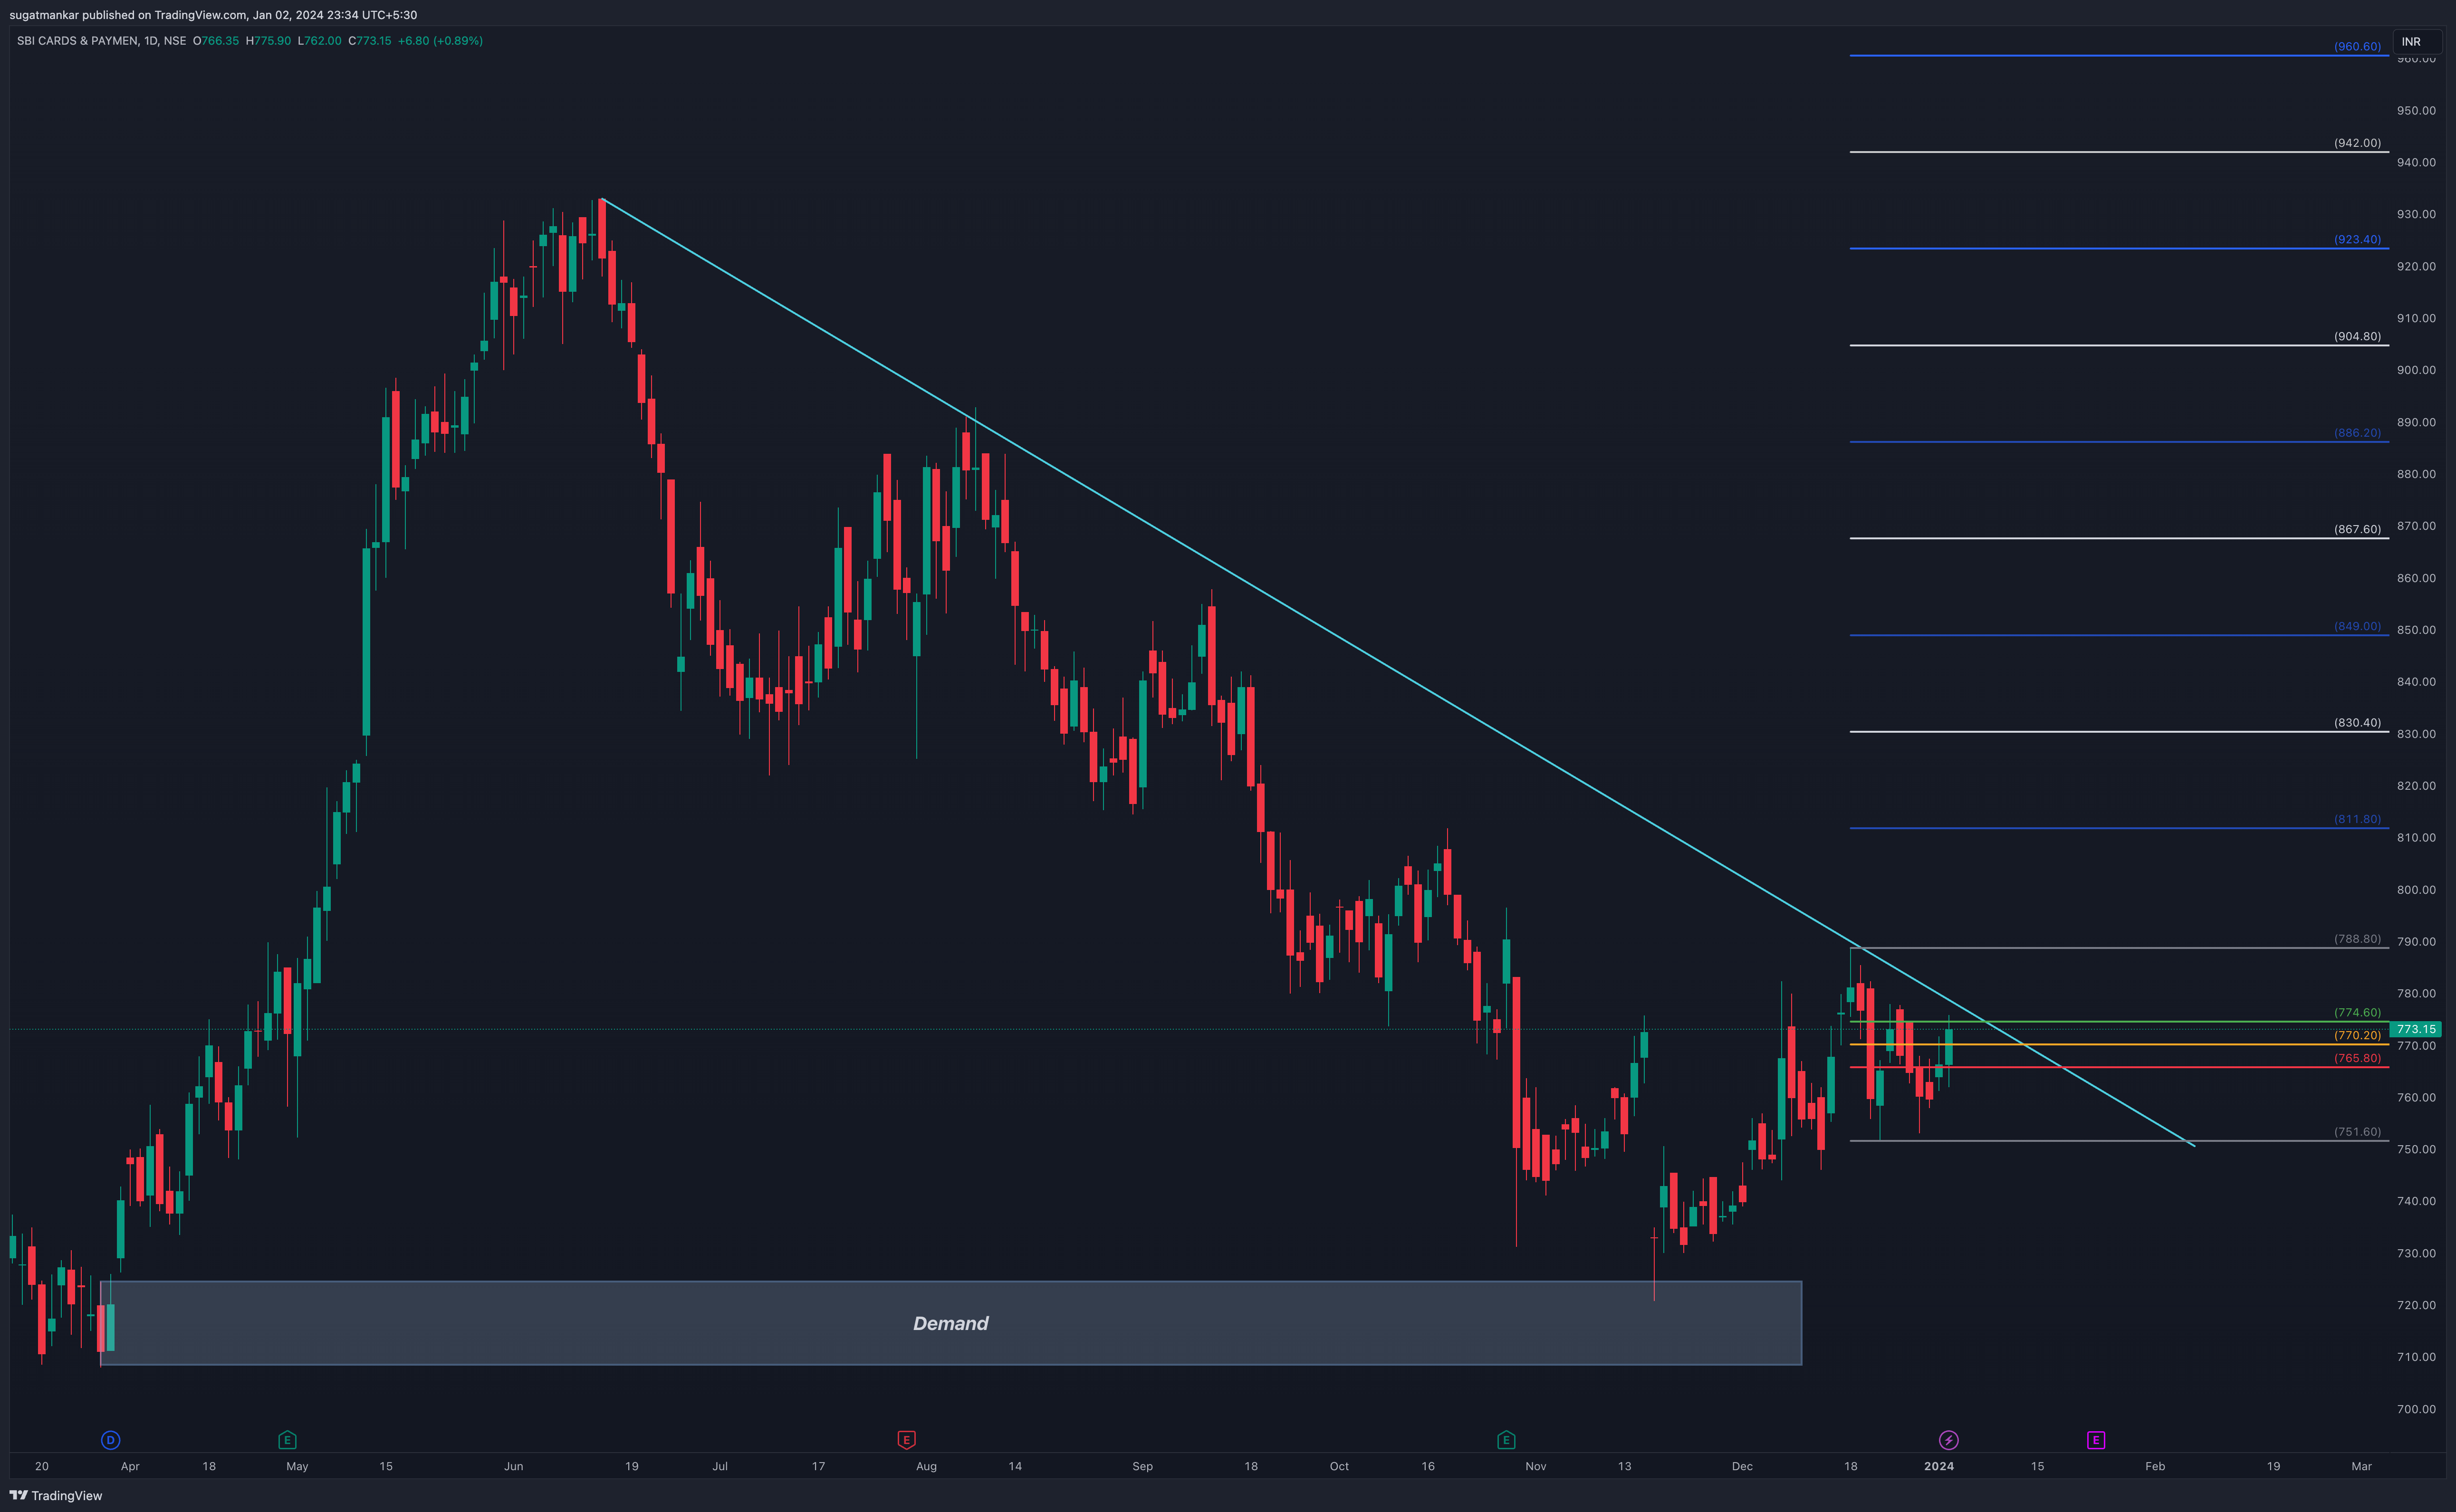Select the Demand zone label
Viewport: 2456px width, 1512px height.
(950, 1323)
